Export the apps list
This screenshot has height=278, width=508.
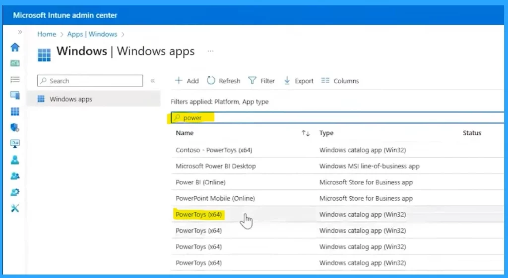click(x=298, y=81)
